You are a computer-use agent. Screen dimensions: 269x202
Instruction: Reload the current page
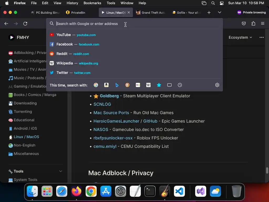25,23
